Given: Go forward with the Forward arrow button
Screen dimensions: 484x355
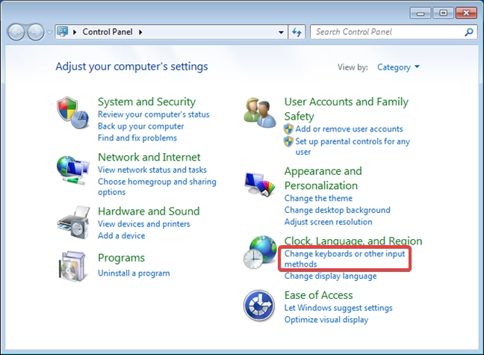Looking at the screenshot, I should [x=36, y=32].
